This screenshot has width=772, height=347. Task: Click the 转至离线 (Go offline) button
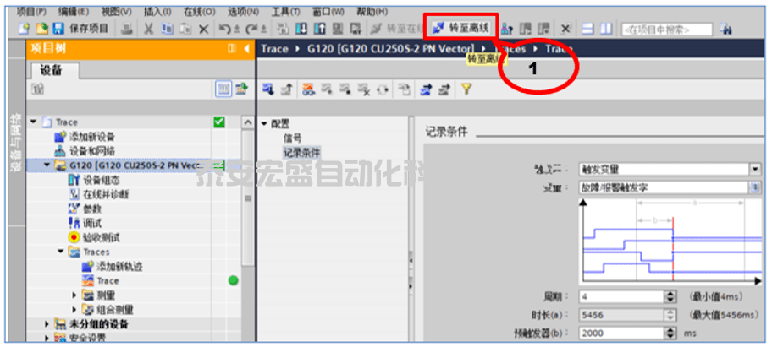point(462,28)
